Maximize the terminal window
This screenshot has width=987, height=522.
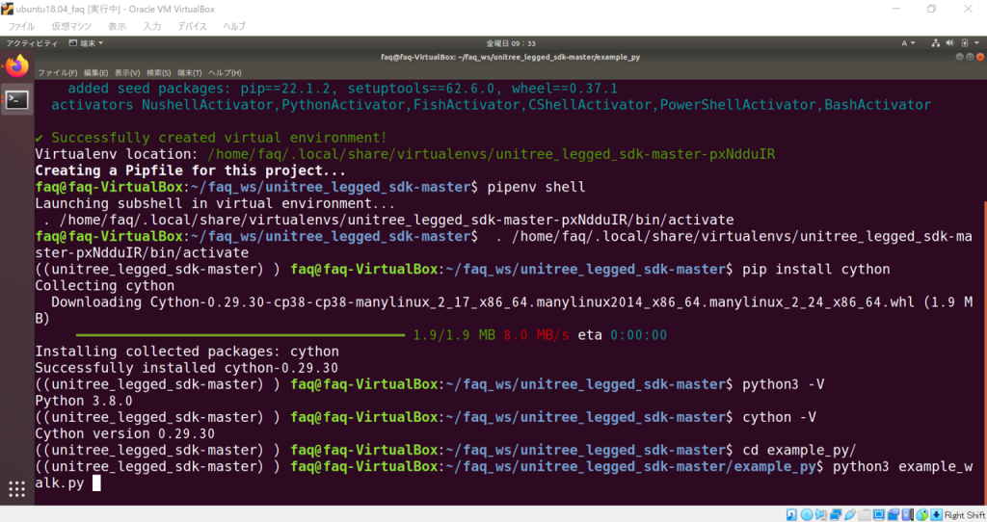tap(970, 57)
